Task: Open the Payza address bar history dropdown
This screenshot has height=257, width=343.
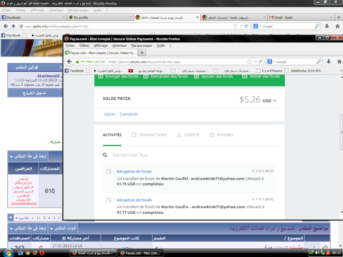Action: (x=255, y=62)
